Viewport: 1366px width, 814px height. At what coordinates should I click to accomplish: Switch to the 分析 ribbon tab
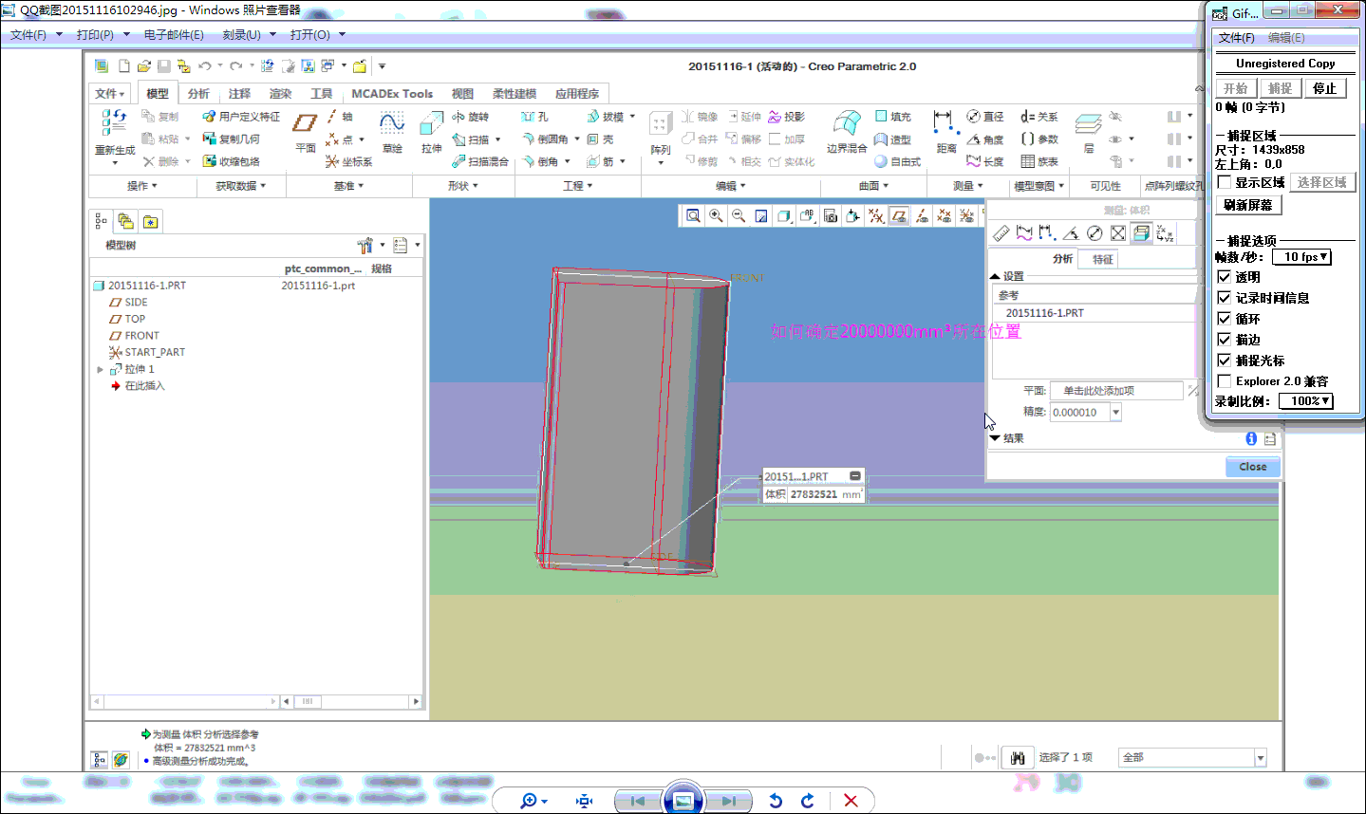coord(198,94)
